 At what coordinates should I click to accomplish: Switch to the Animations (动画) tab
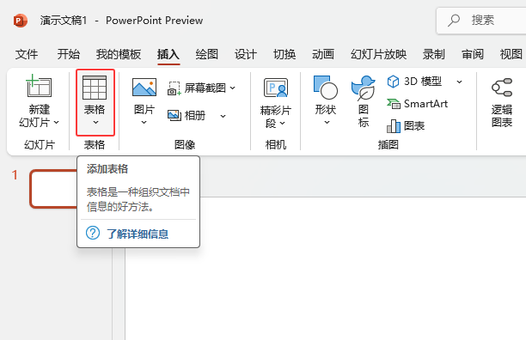coord(323,54)
